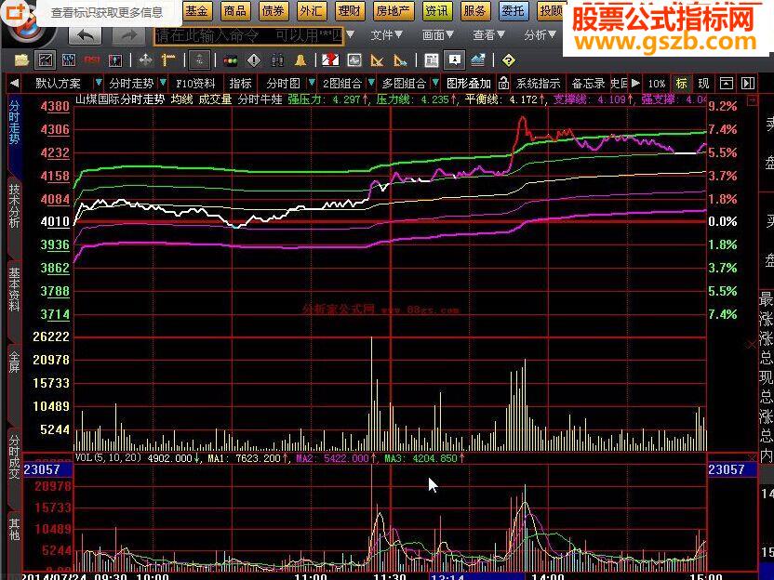The height and width of the screenshot is (580, 774).
Task: Click the undo back arrow button
Action: click(86, 35)
